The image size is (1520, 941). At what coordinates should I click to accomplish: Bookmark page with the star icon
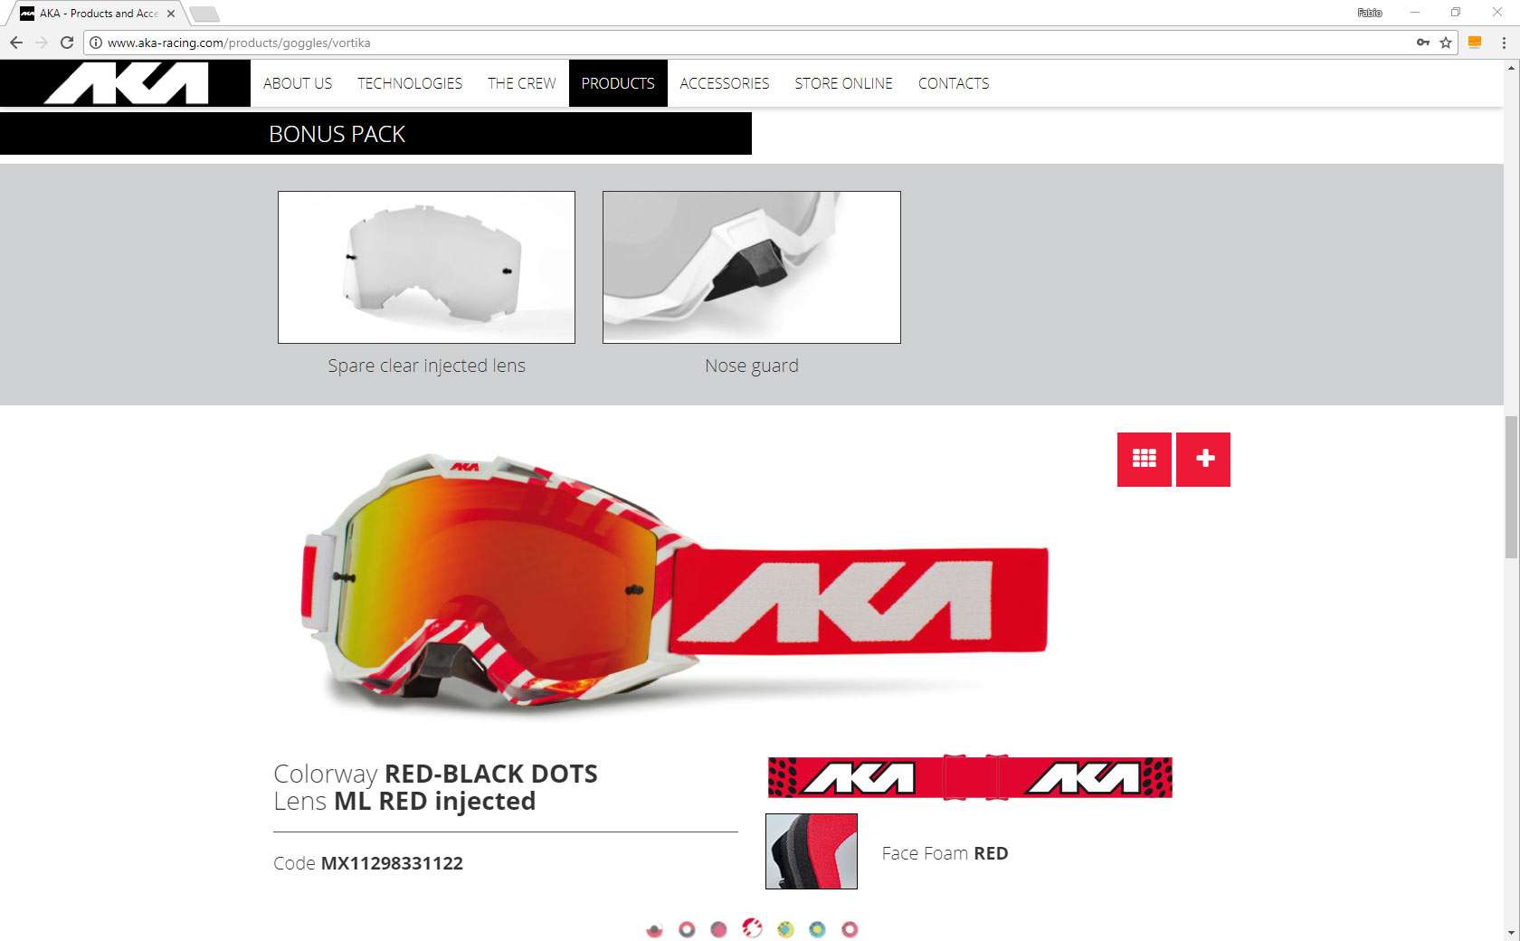1446,43
